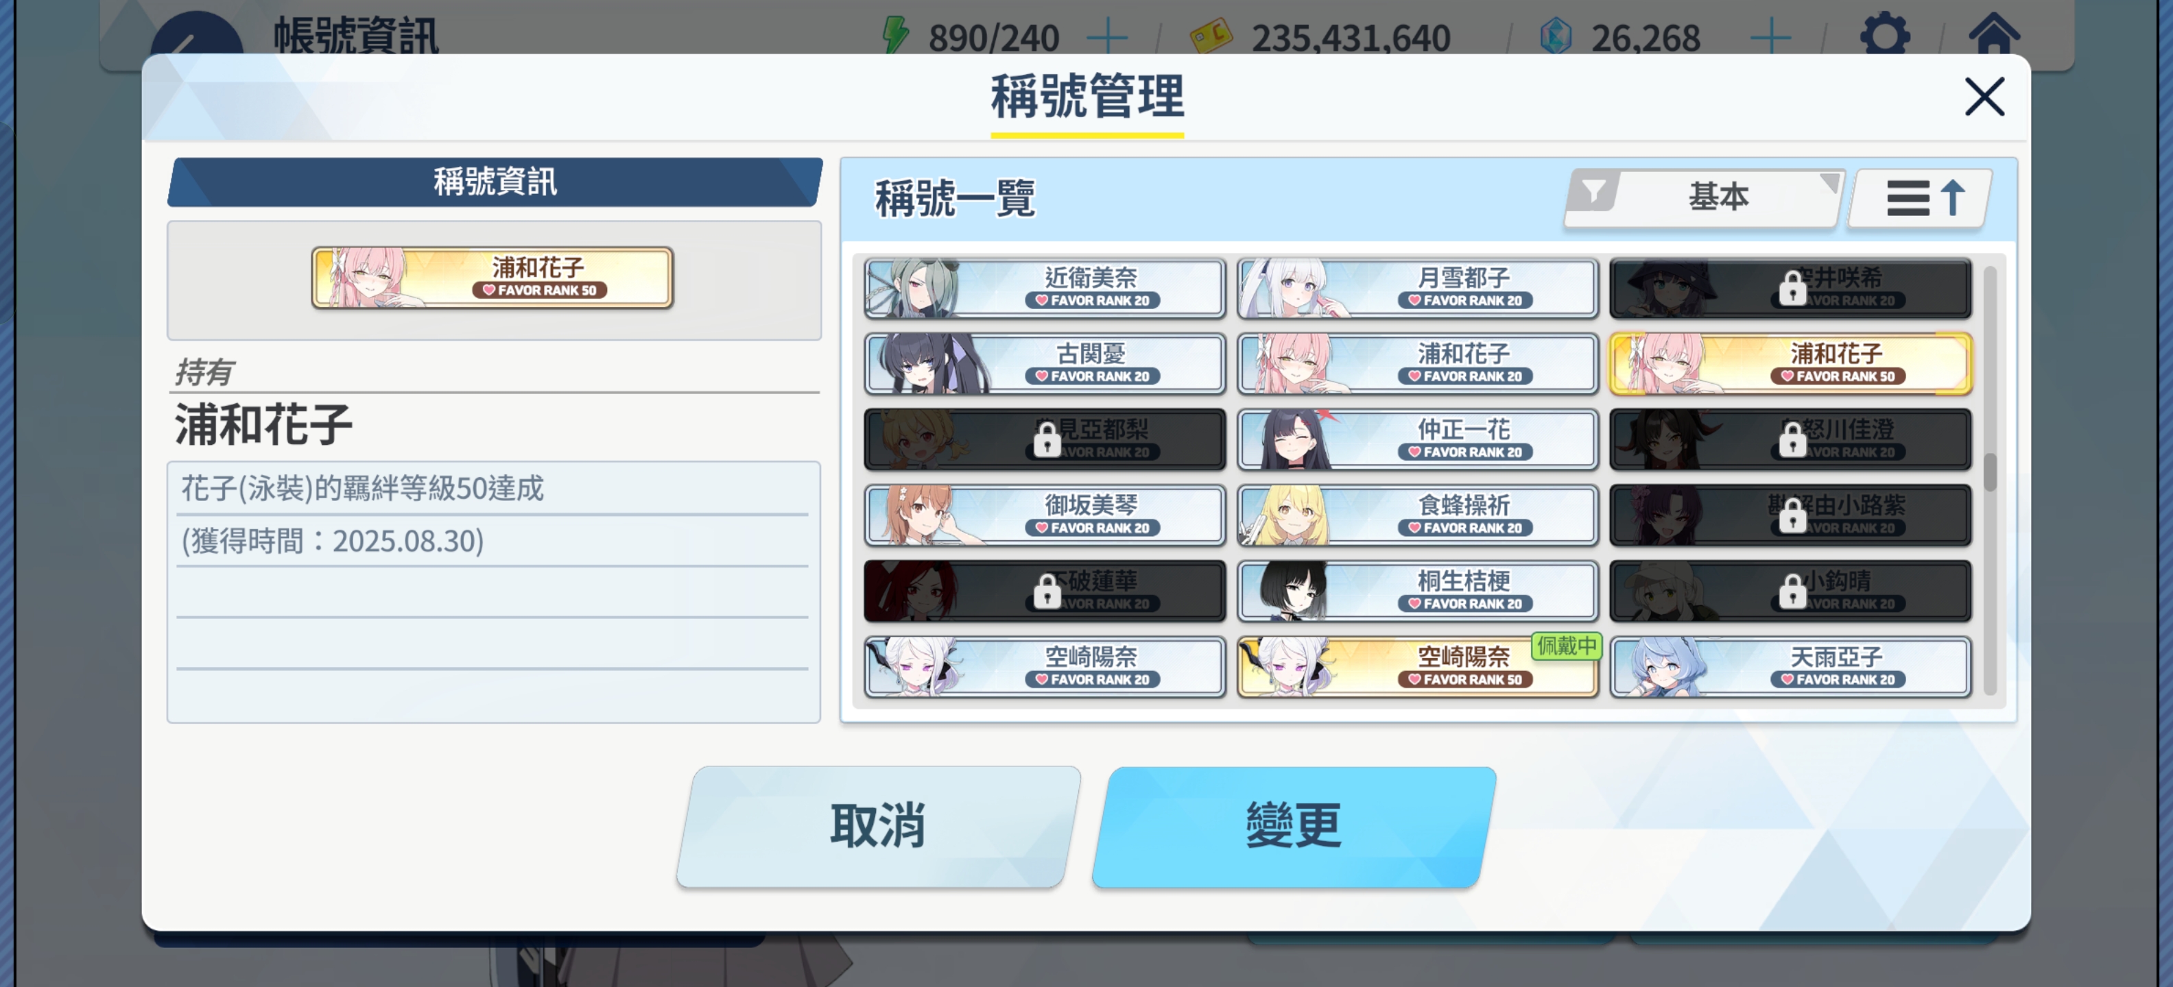Click the funnel filter icon
This screenshot has height=987, width=2173.
click(x=1593, y=192)
